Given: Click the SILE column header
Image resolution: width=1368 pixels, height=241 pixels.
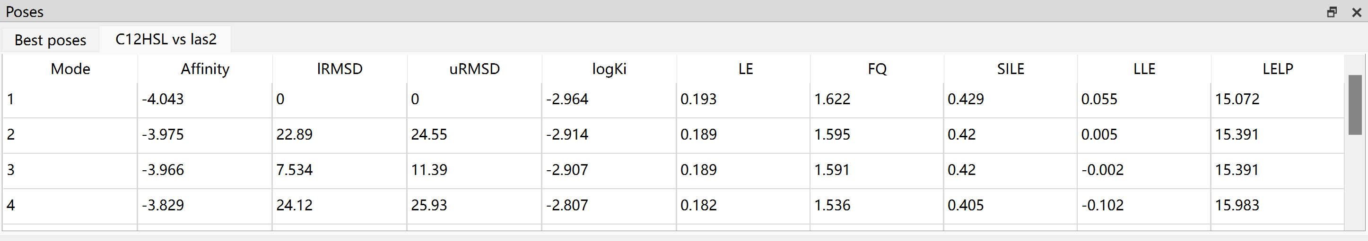Looking at the screenshot, I should [1011, 69].
